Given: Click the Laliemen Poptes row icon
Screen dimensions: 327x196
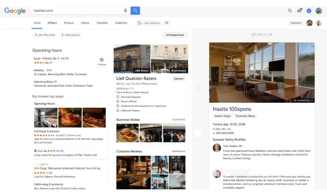Looking at the screenshot, I should (118, 110).
